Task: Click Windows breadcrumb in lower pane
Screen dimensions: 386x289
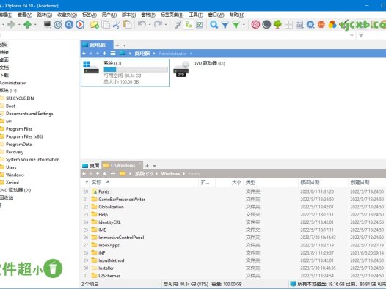Action: 170,174
